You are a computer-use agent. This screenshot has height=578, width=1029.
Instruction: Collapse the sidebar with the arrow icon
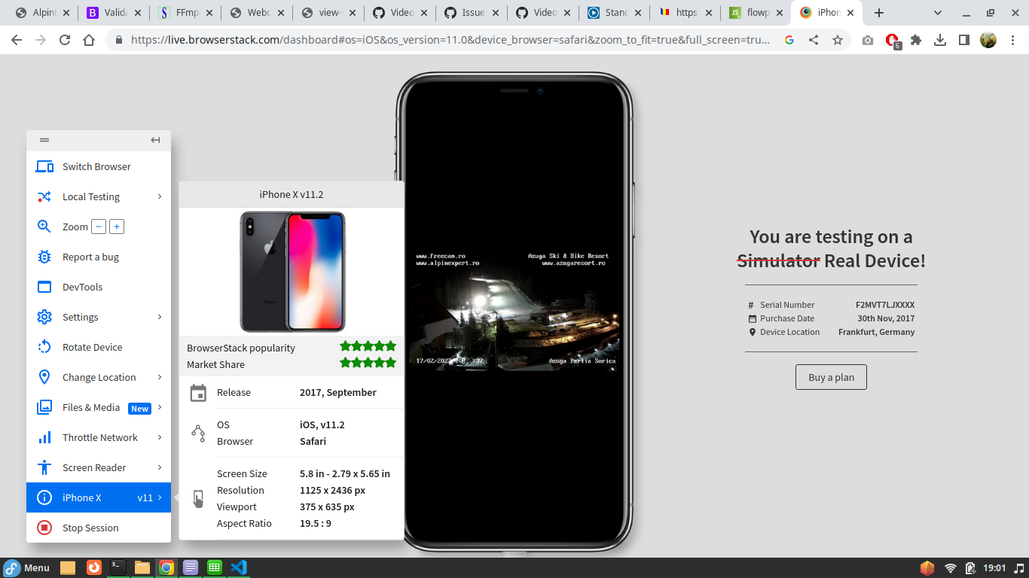pos(155,139)
